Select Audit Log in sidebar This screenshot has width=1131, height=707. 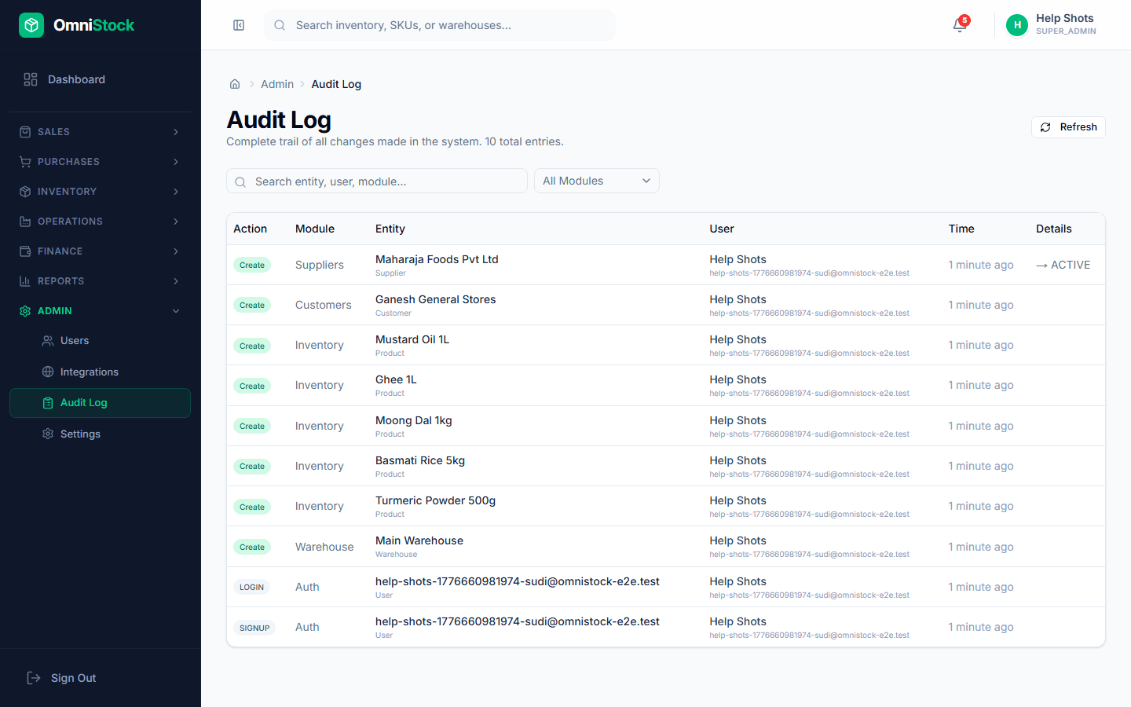[x=101, y=403]
